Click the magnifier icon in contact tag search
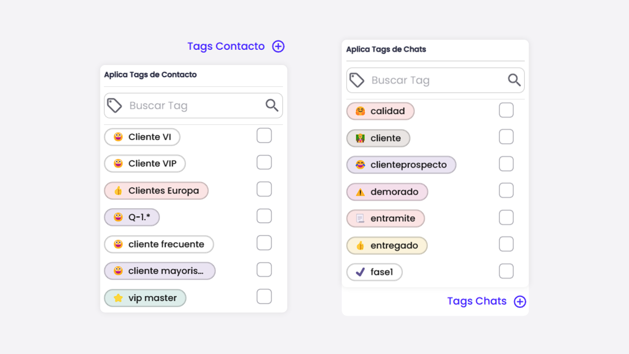Screen dimensions: 629x354 (271, 105)
